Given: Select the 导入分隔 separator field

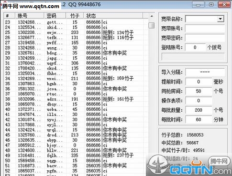Looking at the screenshot, I should point(205,72).
